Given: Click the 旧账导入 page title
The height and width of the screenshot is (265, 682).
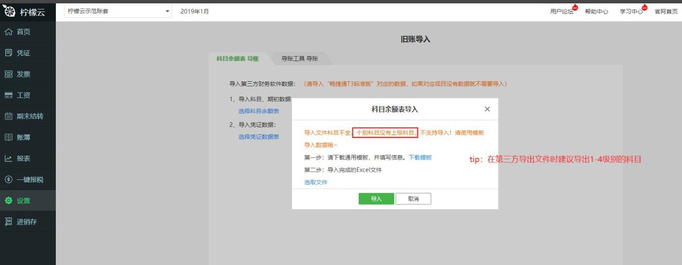Looking at the screenshot, I should point(415,39).
